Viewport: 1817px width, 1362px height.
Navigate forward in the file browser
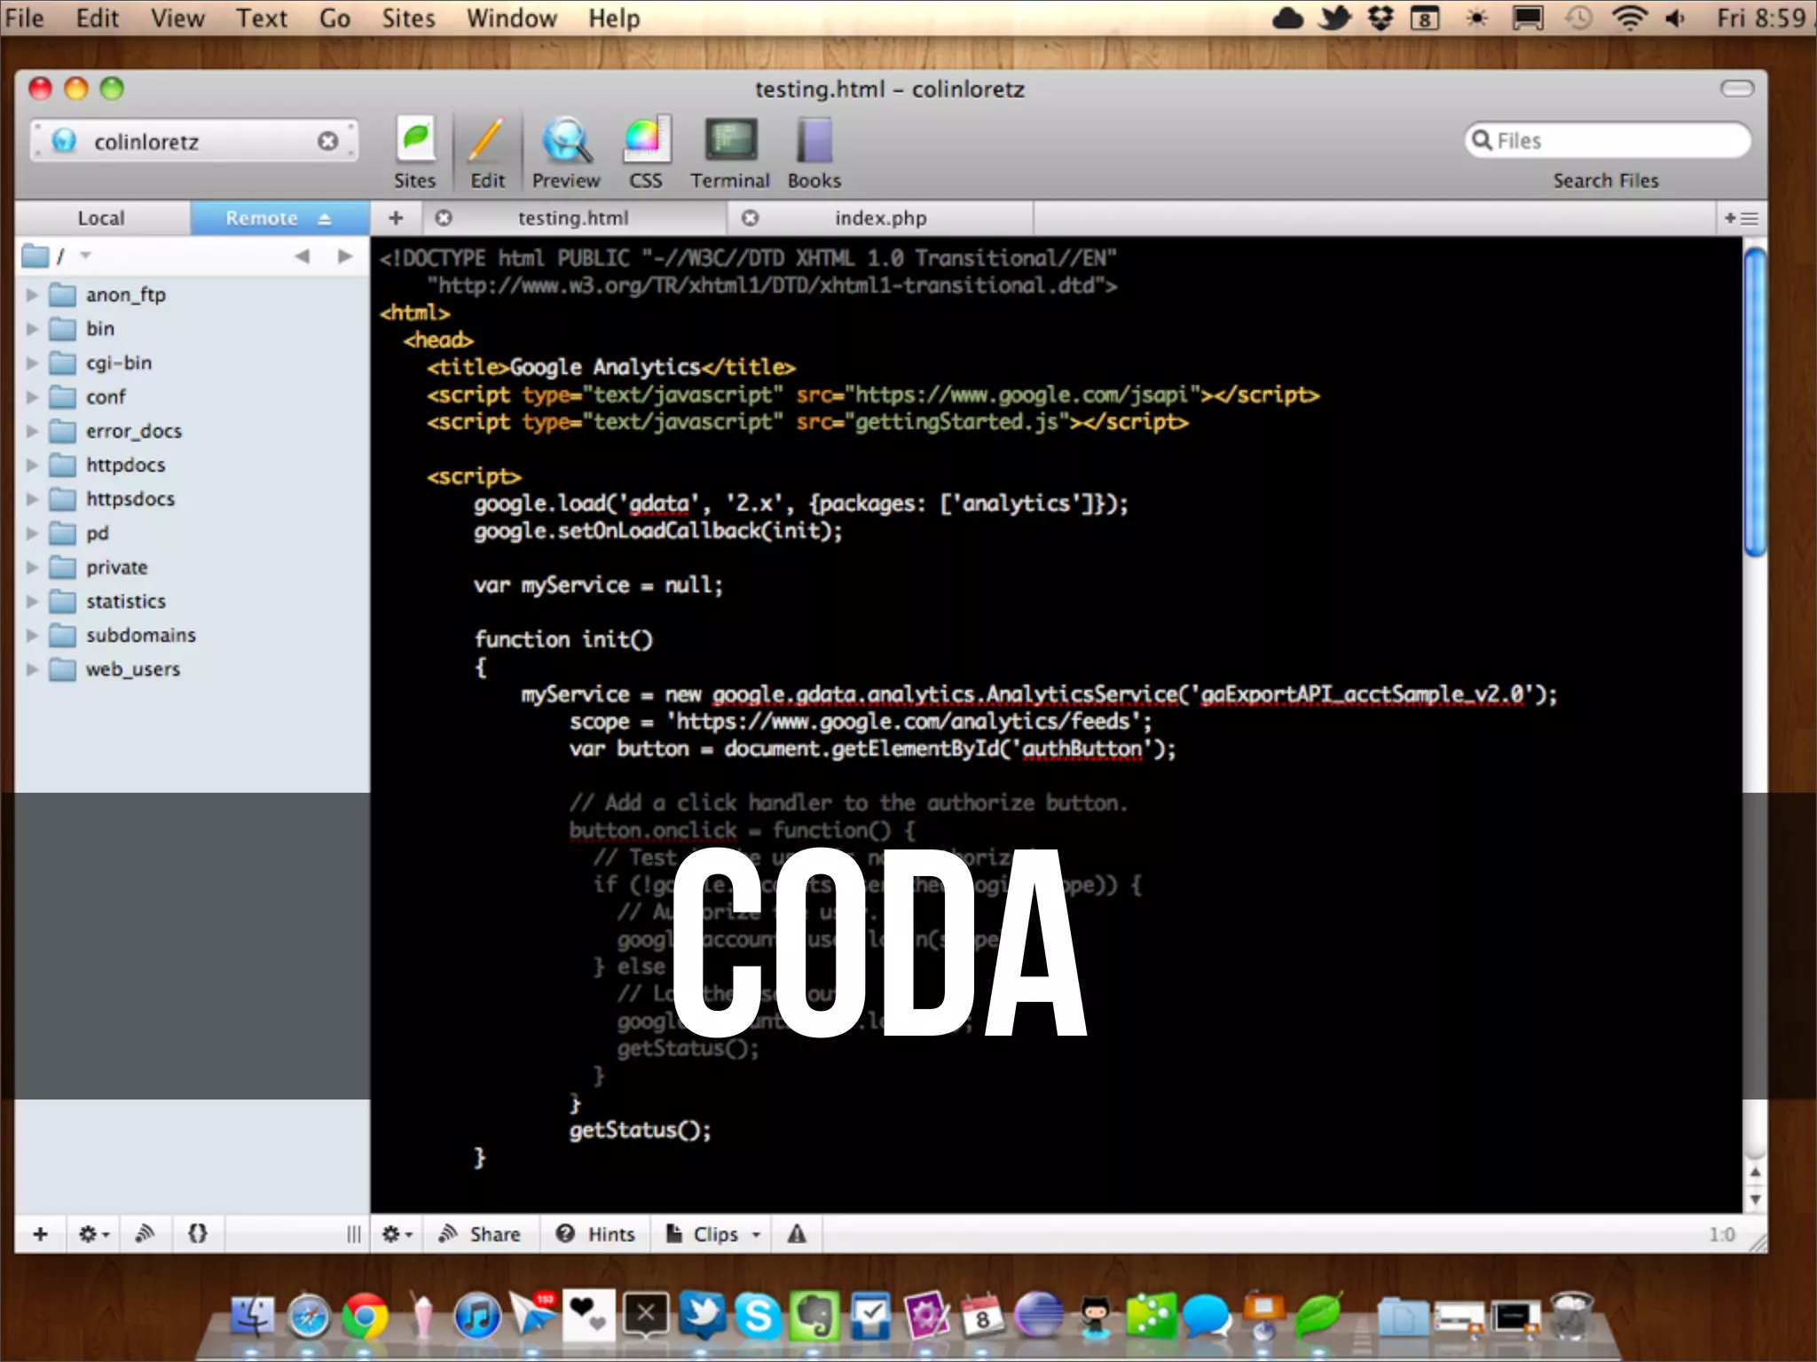tap(345, 256)
